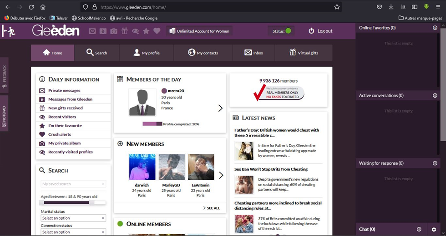Open the Search tab
This screenshot has height=236, width=446.
96,53
